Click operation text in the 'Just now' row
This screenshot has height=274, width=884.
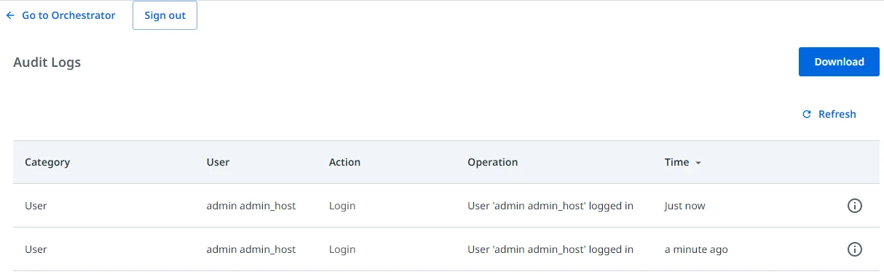point(550,206)
